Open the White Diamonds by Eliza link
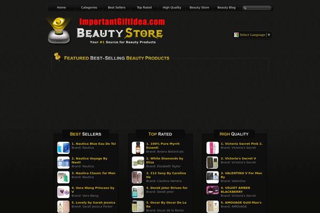Image resolution: width=320 pixels, height=213 pixels. 165,160
